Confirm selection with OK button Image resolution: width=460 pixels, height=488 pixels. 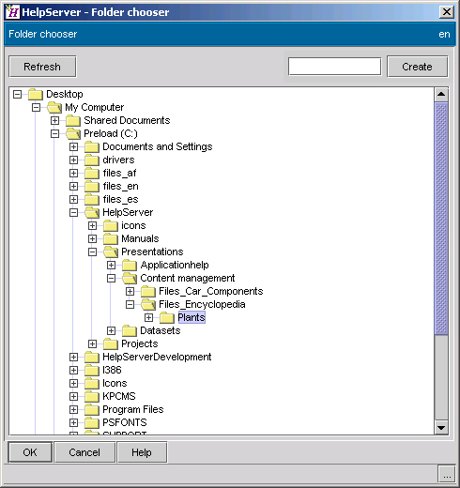30,452
